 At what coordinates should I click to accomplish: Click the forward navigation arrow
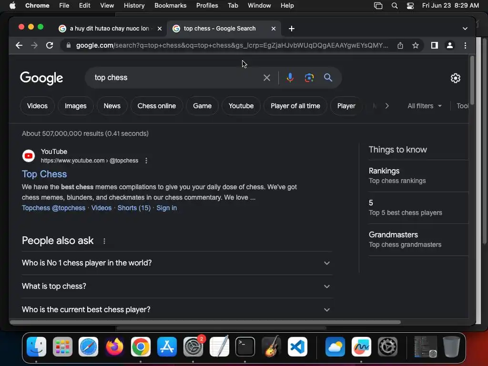pyautogui.click(x=34, y=45)
